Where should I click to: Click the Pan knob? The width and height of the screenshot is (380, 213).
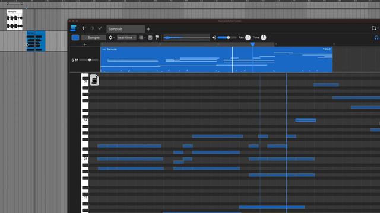[248, 38]
